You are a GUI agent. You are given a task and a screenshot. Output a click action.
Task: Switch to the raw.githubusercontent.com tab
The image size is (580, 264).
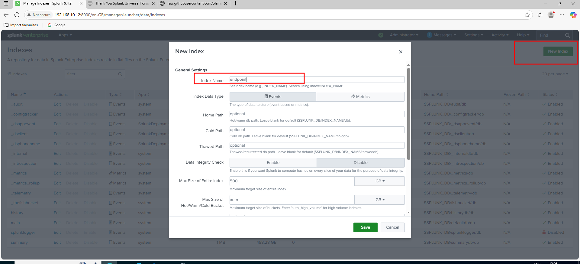tap(193, 4)
